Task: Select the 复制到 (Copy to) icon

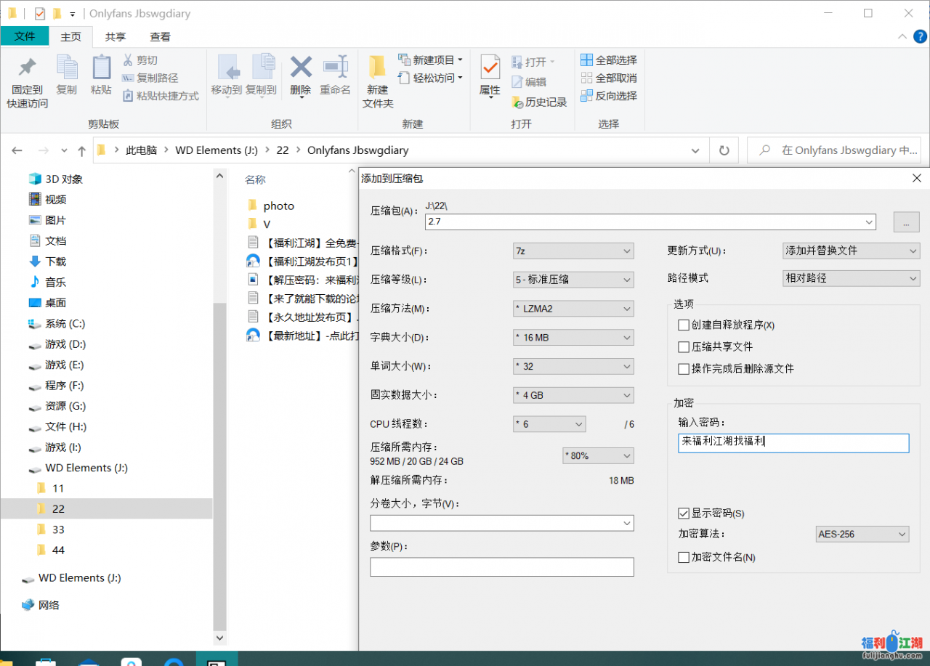Action: tap(262, 76)
